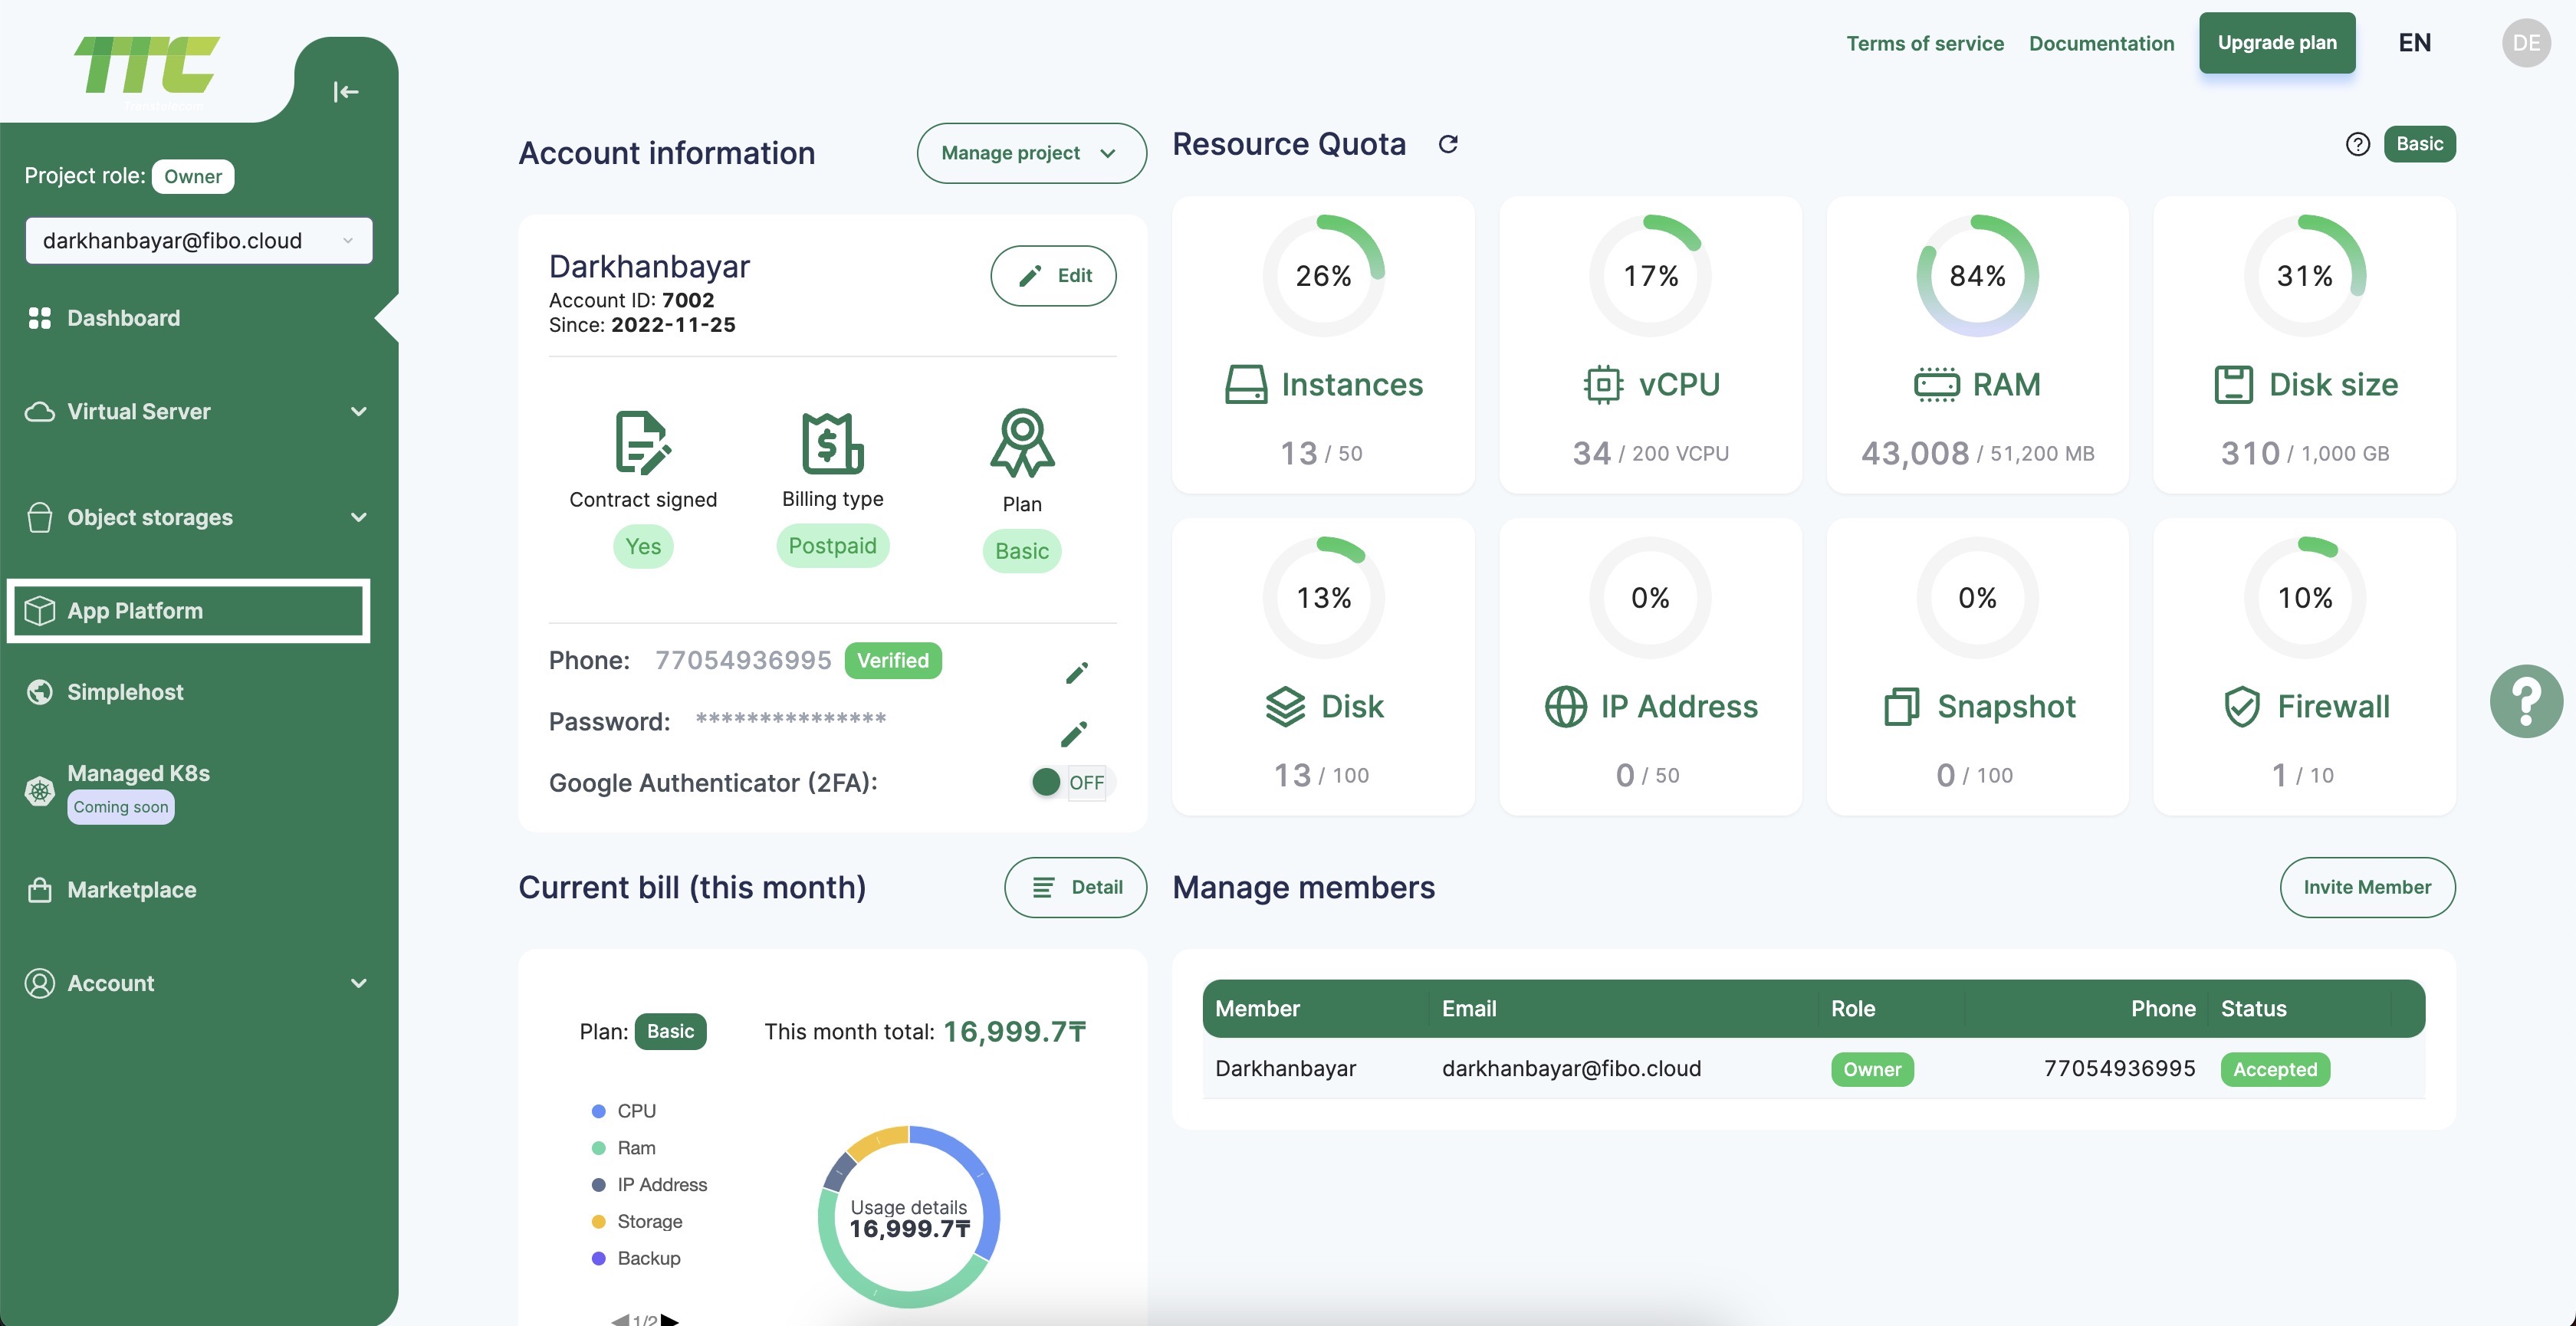
Task: Click the Disk size floppy icon
Action: click(x=2233, y=384)
